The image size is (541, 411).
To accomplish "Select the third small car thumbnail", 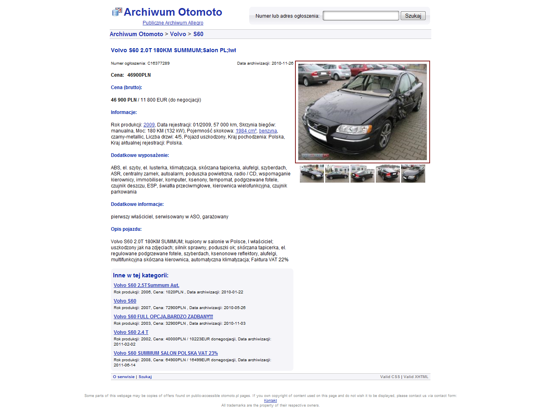I will tap(363, 174).
